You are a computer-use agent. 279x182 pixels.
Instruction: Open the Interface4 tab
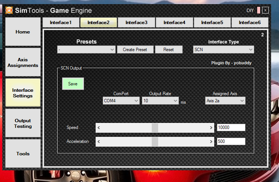pos(174,23)
